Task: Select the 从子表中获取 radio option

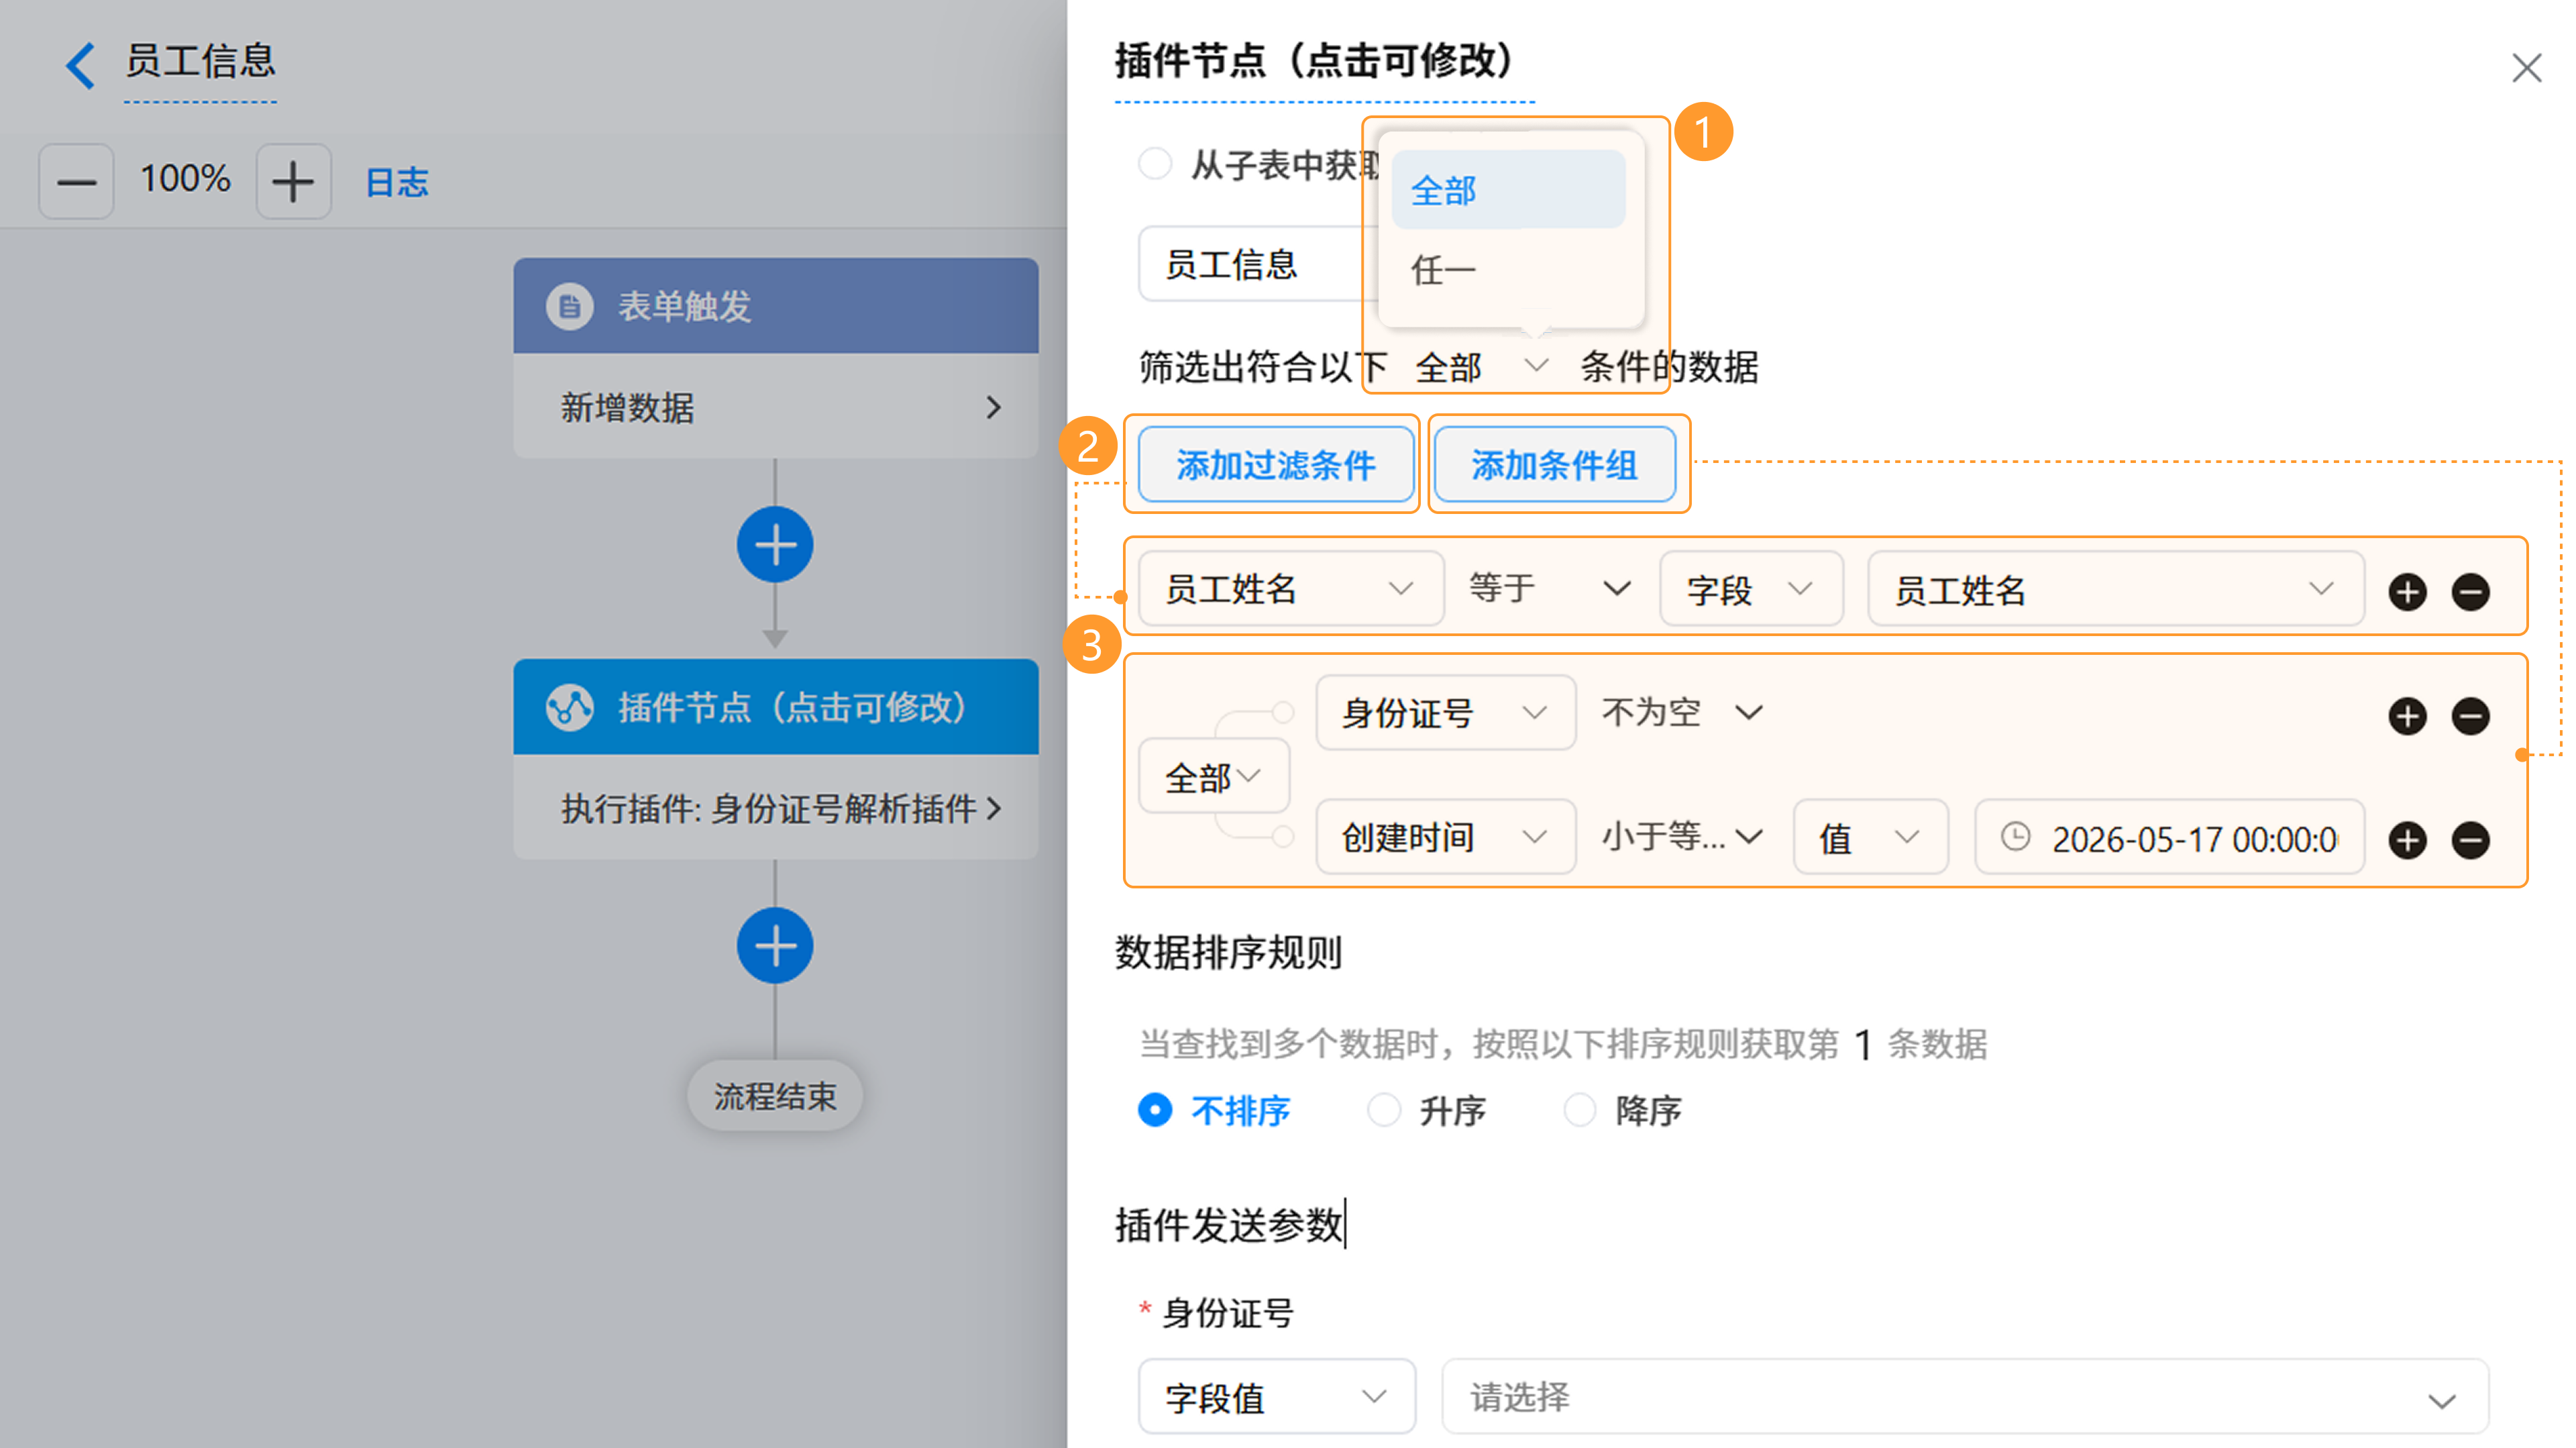Action: coord(1155,163)
